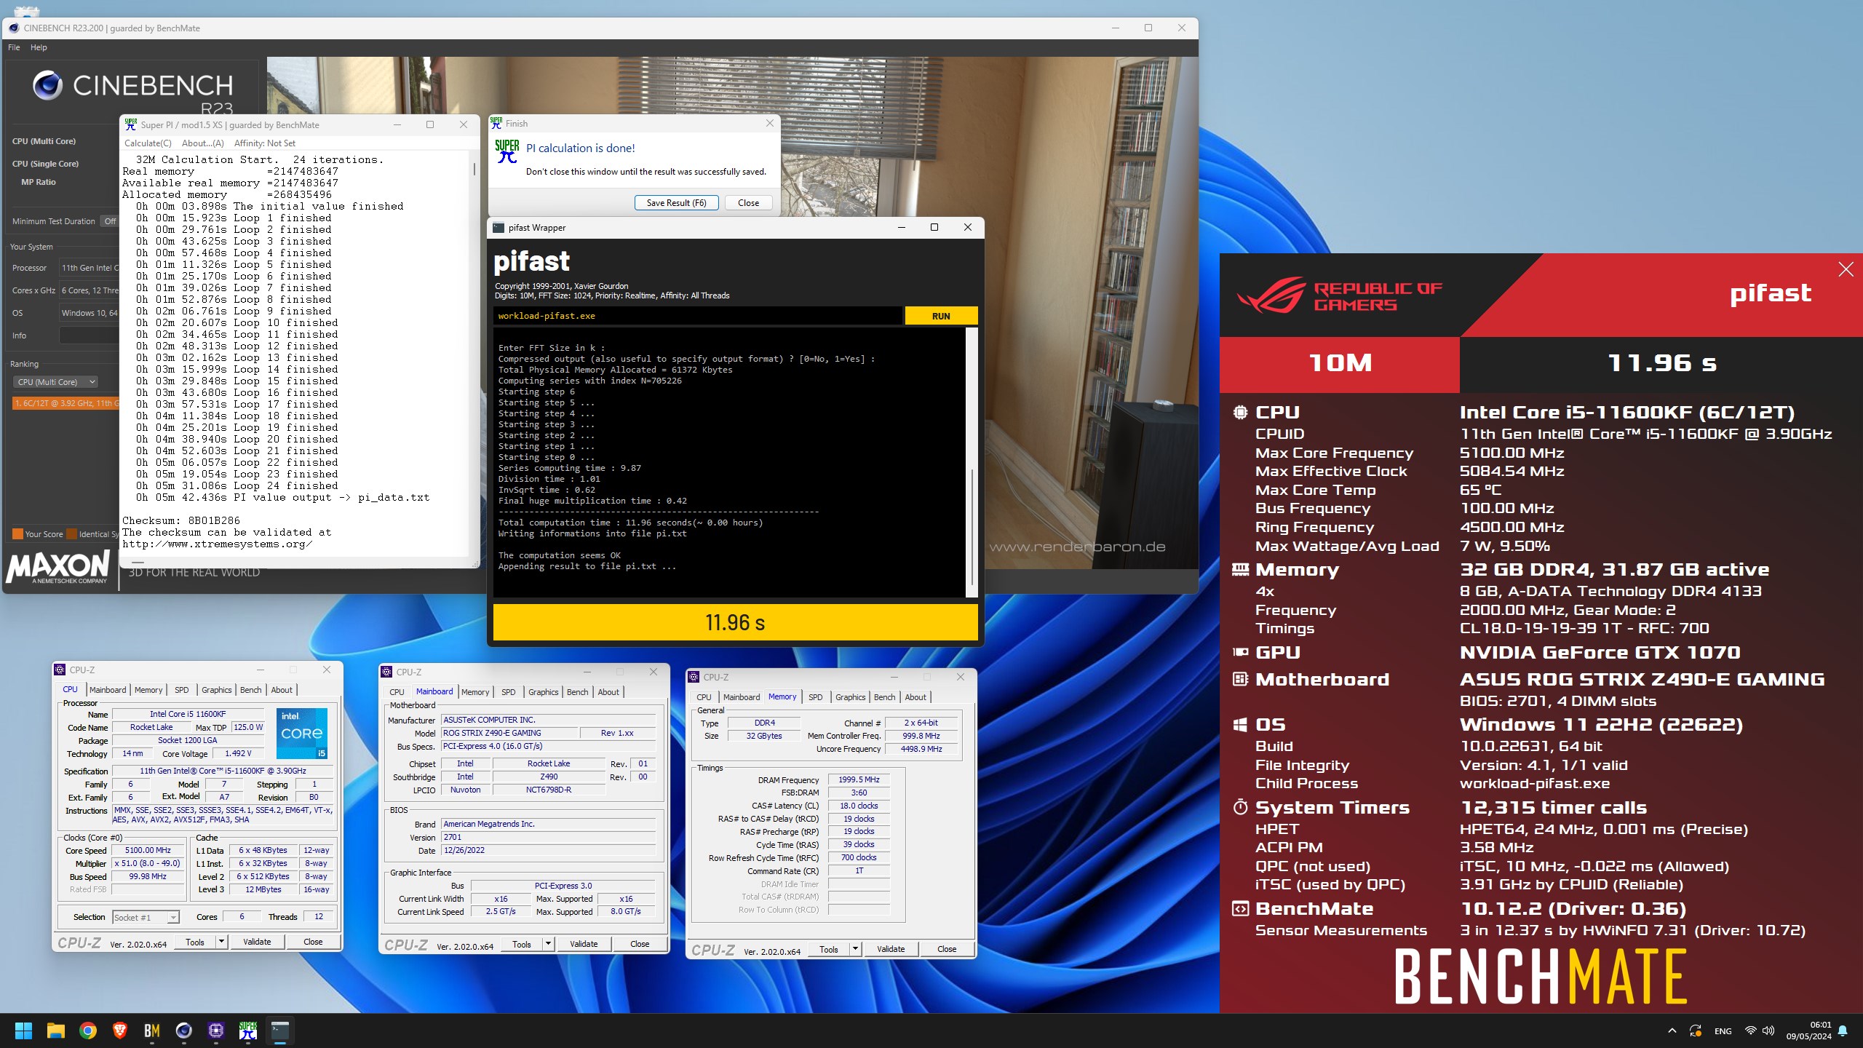Click Your Score orange legend swatch

(17, 534)
